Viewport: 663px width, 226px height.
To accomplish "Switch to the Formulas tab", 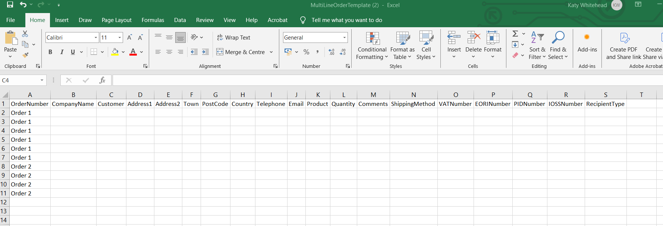I will point(153,20).
